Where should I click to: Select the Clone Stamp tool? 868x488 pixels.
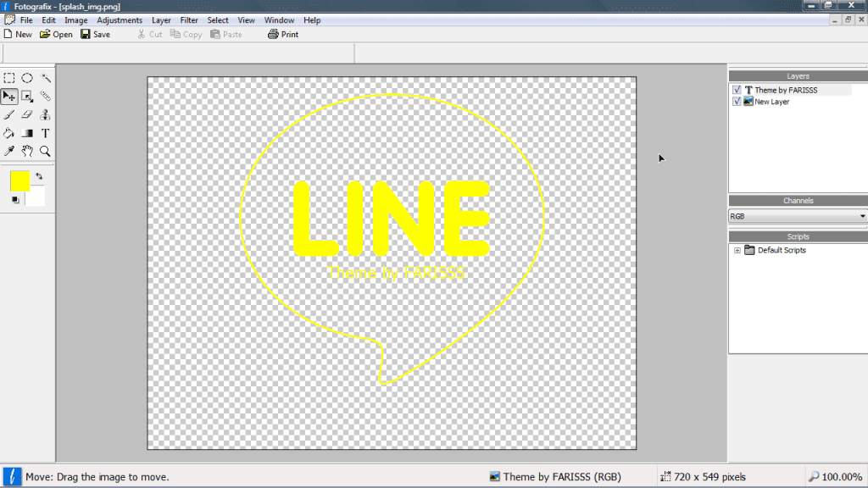(x=46, y=115)
